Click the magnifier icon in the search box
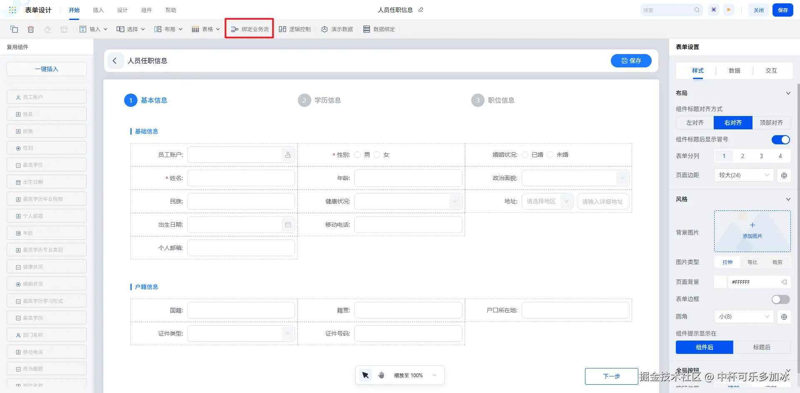This screenshot has height=393, width=800. [x=697, y=10]
